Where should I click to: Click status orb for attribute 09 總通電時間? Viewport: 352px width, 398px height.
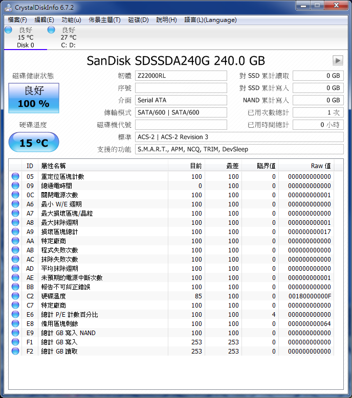click(x=15, y=185)
